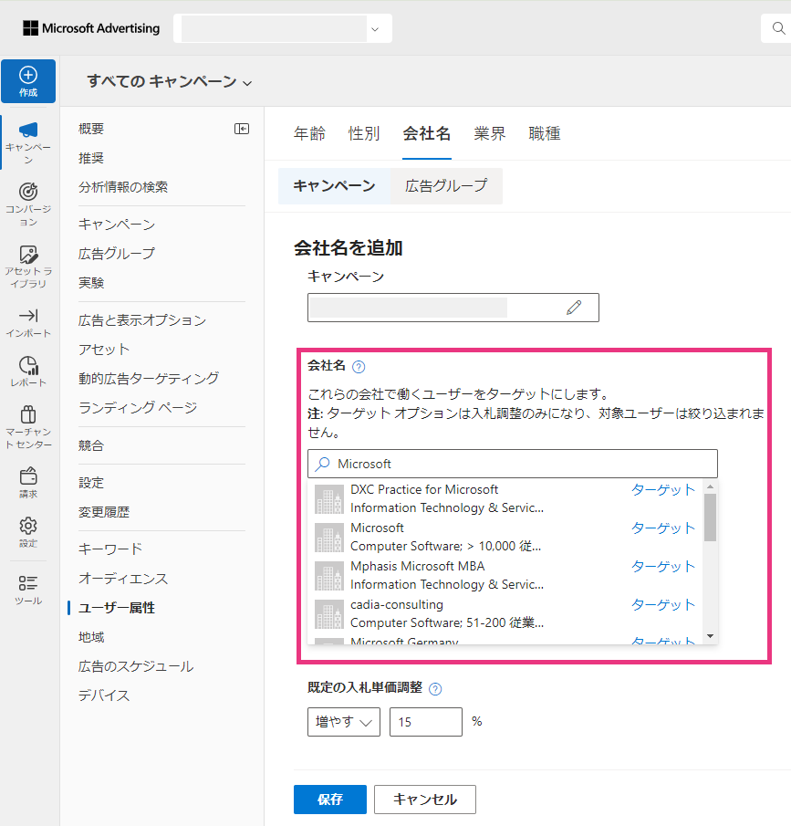This screenshot has height=826, width=791.
Task: Click the search magnifier icon at top right
Action: click(778, 28)
